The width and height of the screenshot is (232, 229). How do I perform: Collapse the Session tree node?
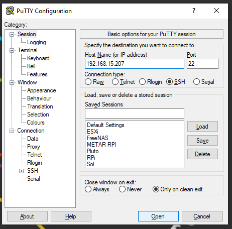coord(12,34)
